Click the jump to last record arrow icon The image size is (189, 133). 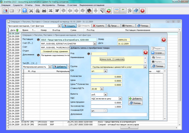(x=83, y=11)
